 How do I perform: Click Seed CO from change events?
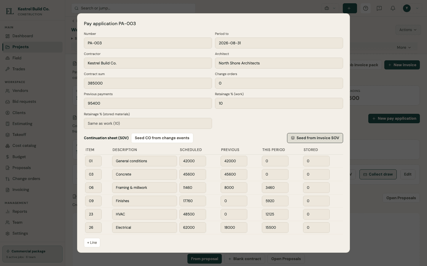tap(162, 138)
